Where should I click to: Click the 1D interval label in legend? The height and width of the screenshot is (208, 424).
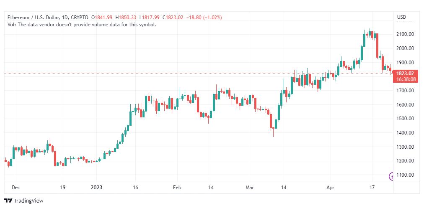(x=65, y=18)
